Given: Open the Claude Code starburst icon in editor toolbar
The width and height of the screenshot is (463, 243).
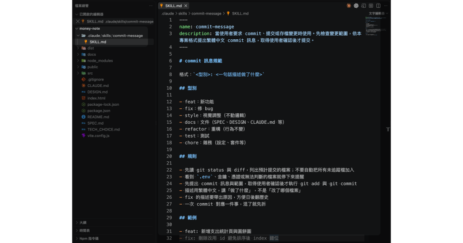Looking at the screenshot, I should pyautogui.click(x=349, y=5).
